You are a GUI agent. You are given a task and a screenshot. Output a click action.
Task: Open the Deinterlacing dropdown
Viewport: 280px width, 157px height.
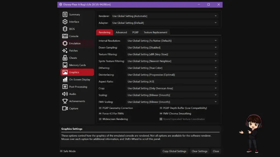coord(172,75)
